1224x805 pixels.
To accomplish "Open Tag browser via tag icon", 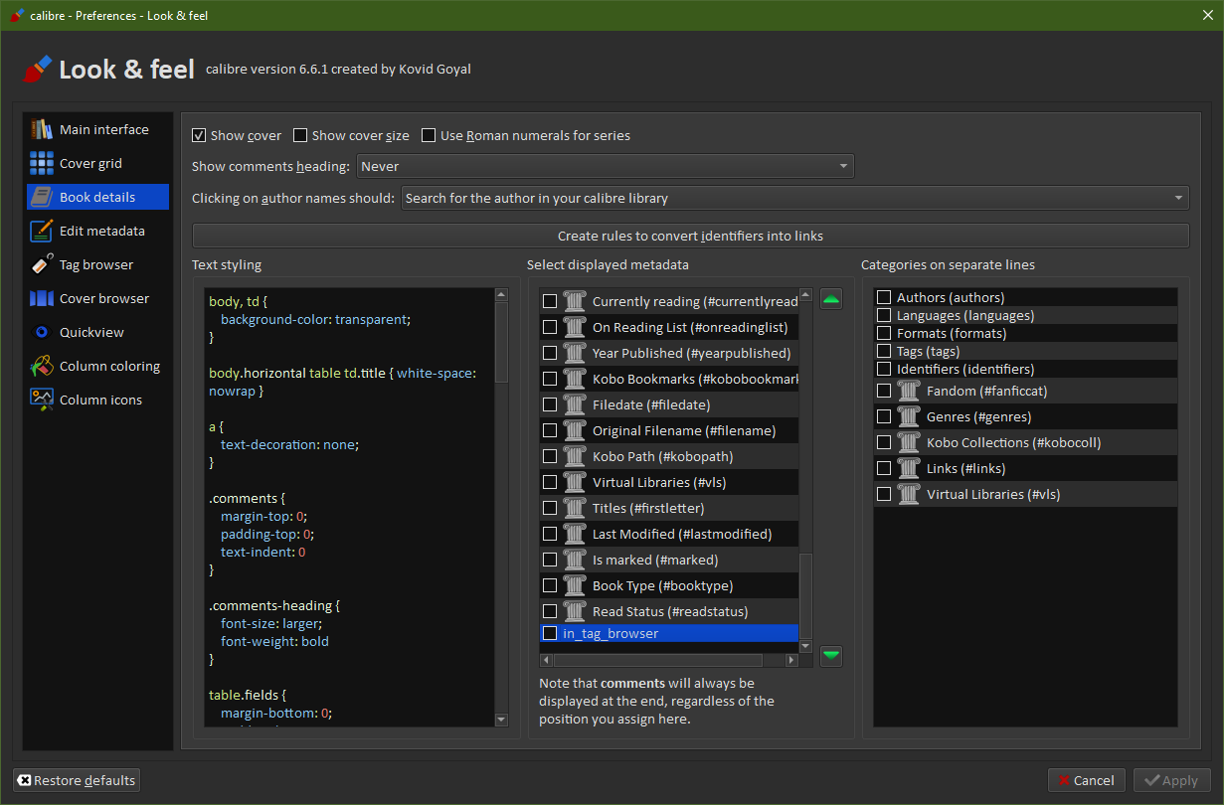I will click(41, 264).
